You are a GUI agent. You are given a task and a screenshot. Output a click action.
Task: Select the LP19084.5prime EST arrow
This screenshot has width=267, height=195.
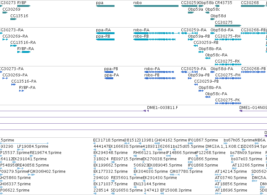click(20, 150)
